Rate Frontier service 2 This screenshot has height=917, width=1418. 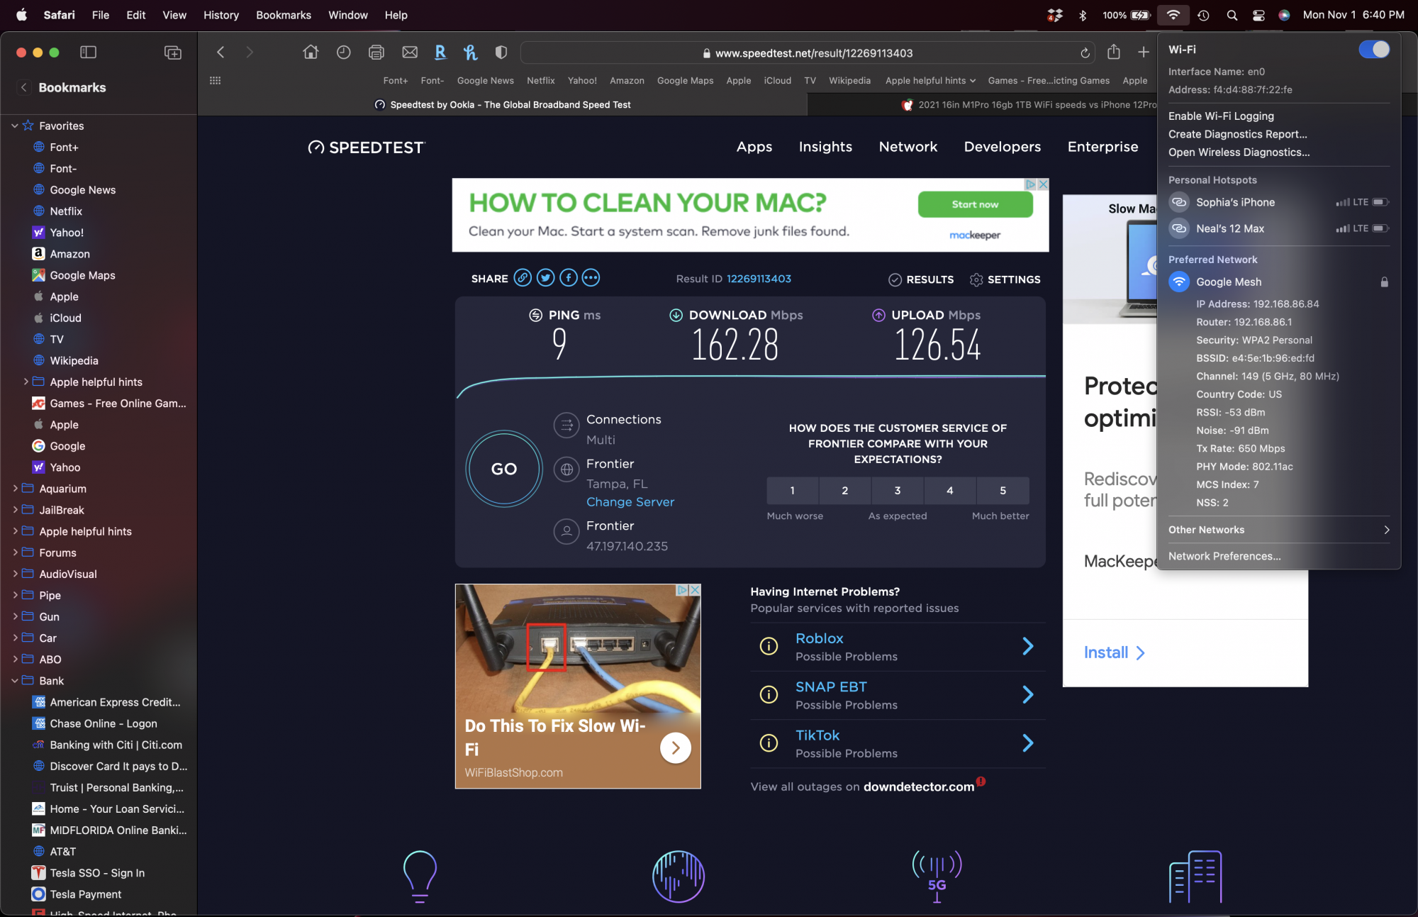click(845, 490)
